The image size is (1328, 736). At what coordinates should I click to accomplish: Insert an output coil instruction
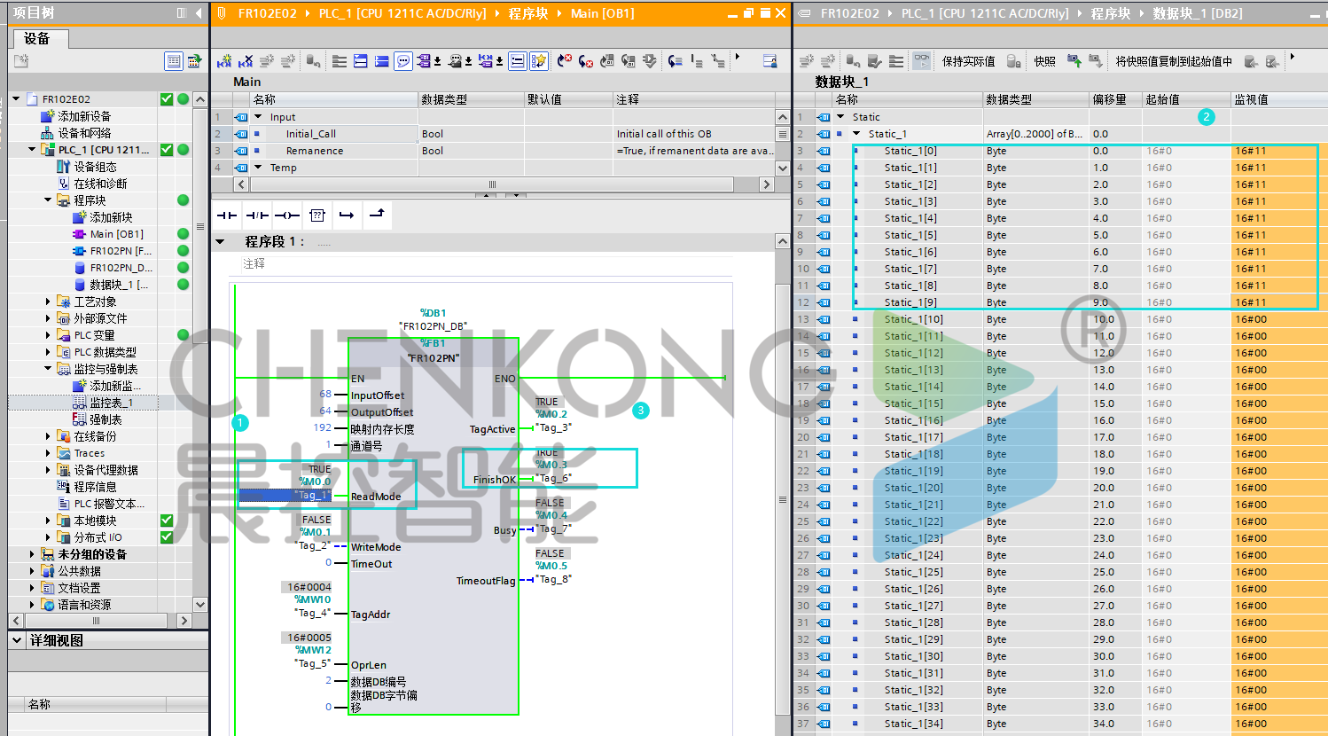(x=286, y=215)
